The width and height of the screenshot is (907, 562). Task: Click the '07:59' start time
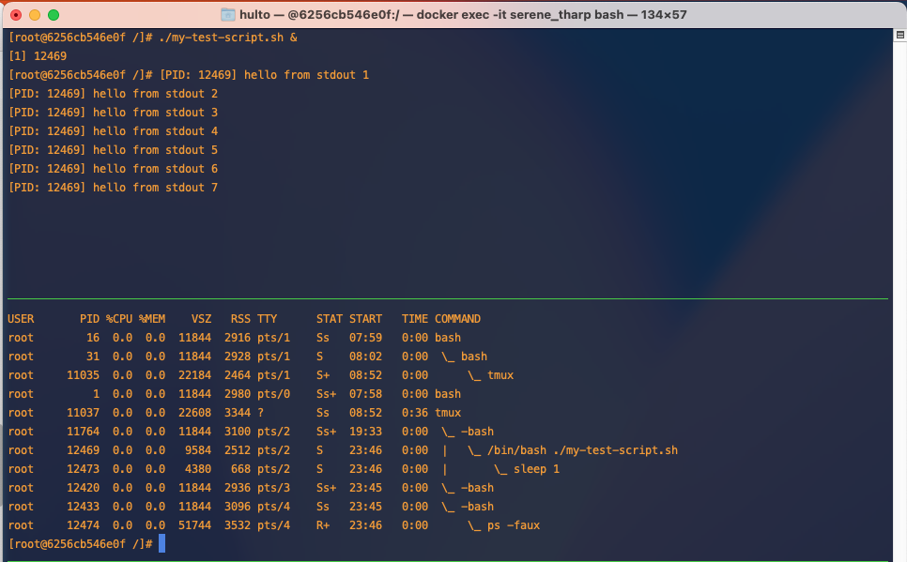[x=365, y=338]
